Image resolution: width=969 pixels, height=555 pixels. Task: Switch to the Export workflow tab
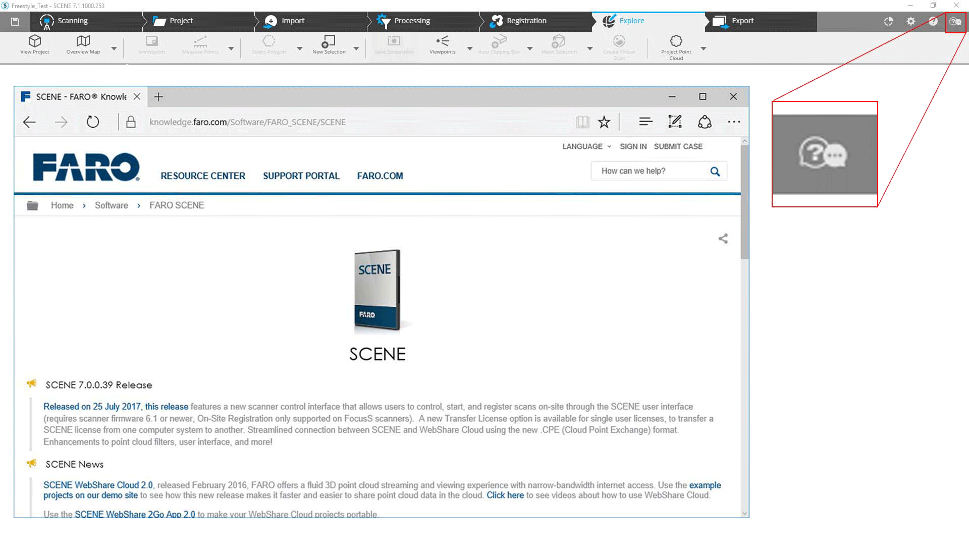[760, 21]
